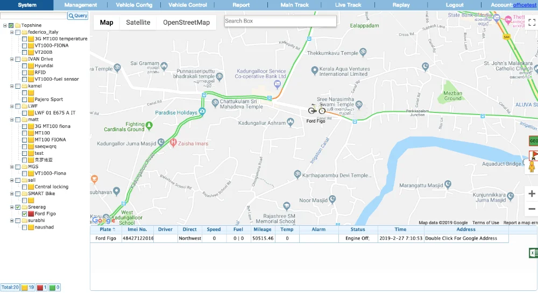This screenshot has height=293, width=538.
Task: Zoom in the map with plus button
Action: click(x=532, y=194)
